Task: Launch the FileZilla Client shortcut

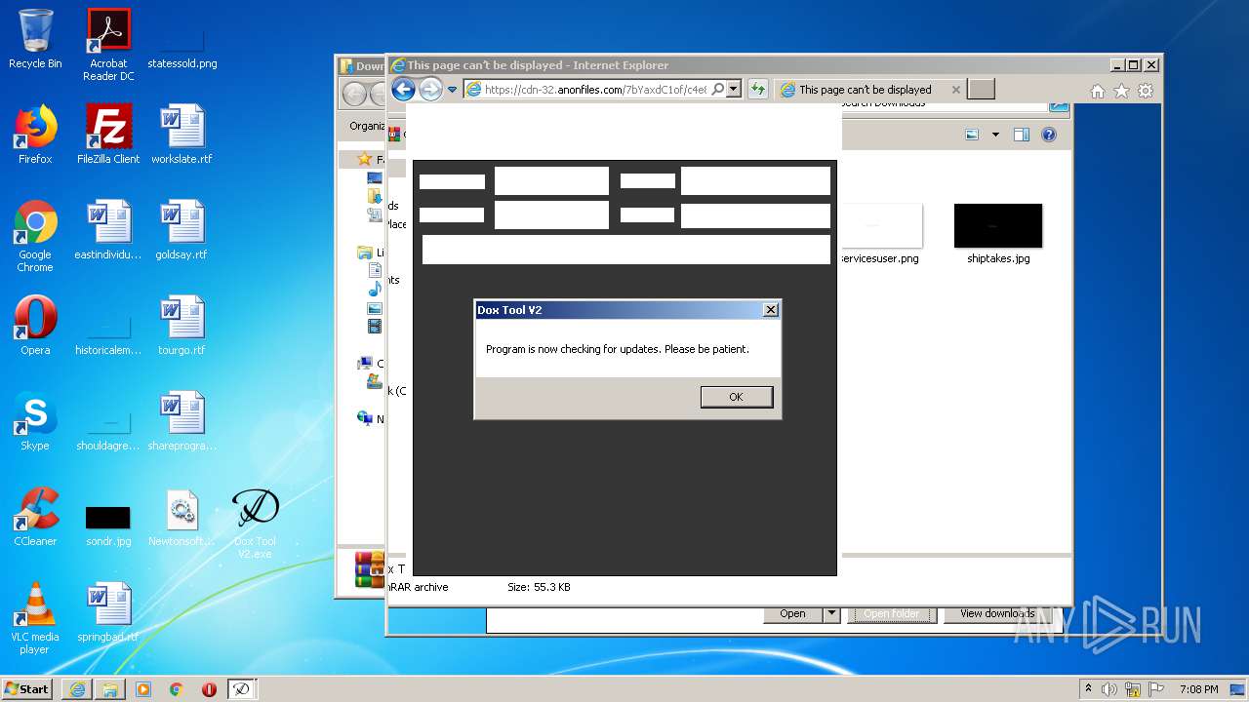Action: [108, 135]
